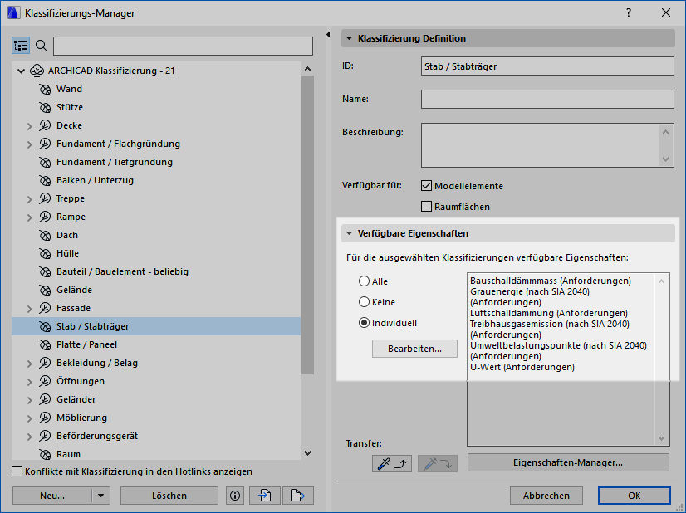
Task: Click tree scrollbar down arrow
Action: [307, 453]
